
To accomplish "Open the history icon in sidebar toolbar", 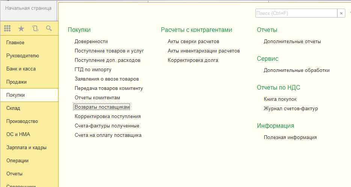I will click(35, 28).
